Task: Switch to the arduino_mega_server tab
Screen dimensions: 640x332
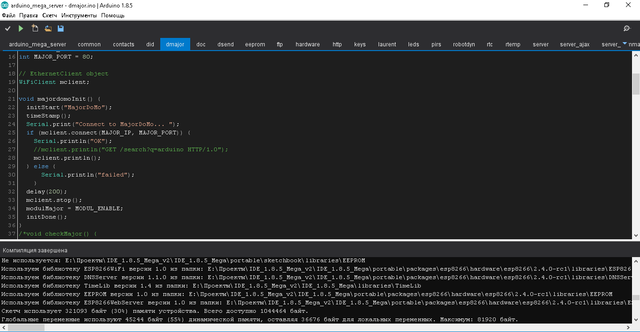Action: tap(37, 44)
